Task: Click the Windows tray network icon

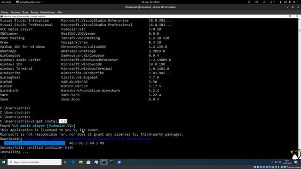Action: pos(276,162)
